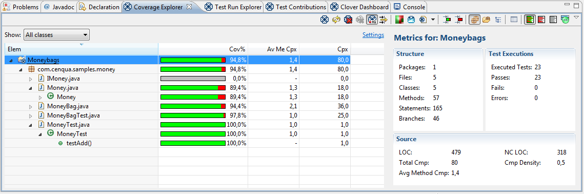Click the MoneyBag.java coverage bar
The width and height of the screenshot is (584, 194).
pyautogui.click(x=193, y=106)
